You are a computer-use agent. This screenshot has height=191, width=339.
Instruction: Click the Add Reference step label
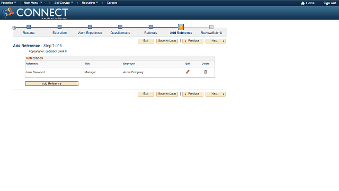(x=181, y=33)
